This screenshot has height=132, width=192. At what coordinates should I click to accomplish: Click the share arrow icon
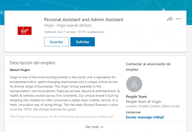(170, 19)
